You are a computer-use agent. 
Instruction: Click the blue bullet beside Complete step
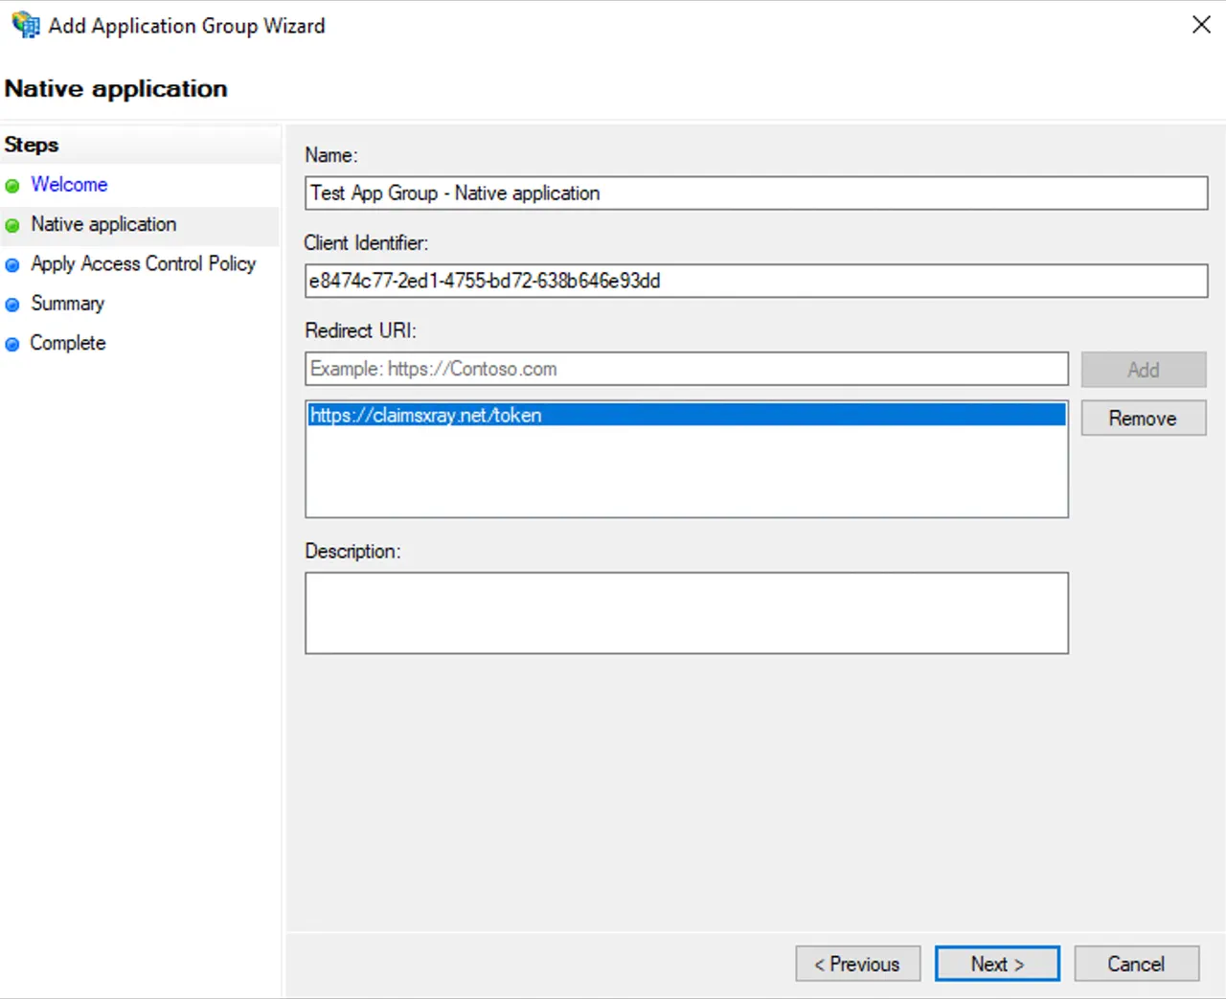click(x=12, y=344)
